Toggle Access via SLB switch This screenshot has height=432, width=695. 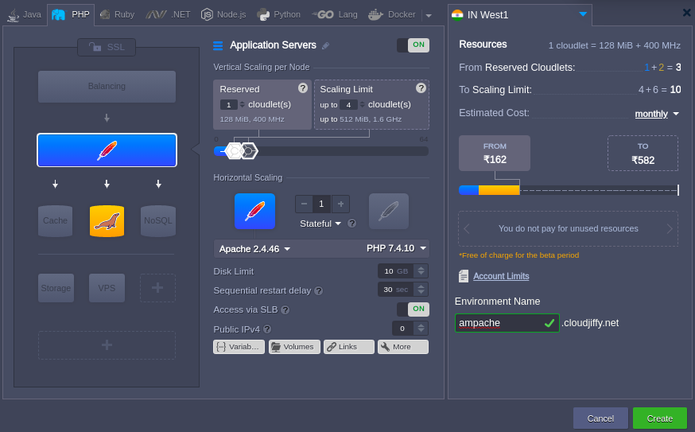point(413,309)
